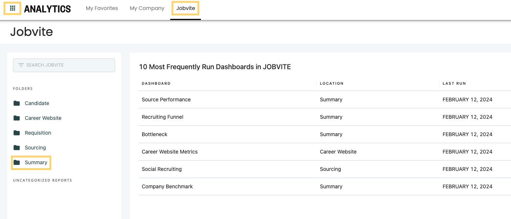Click the ANALYTICS logo text
Viewport: 511px width, 219px height.
pyautogui.click(x=47, y=9)
